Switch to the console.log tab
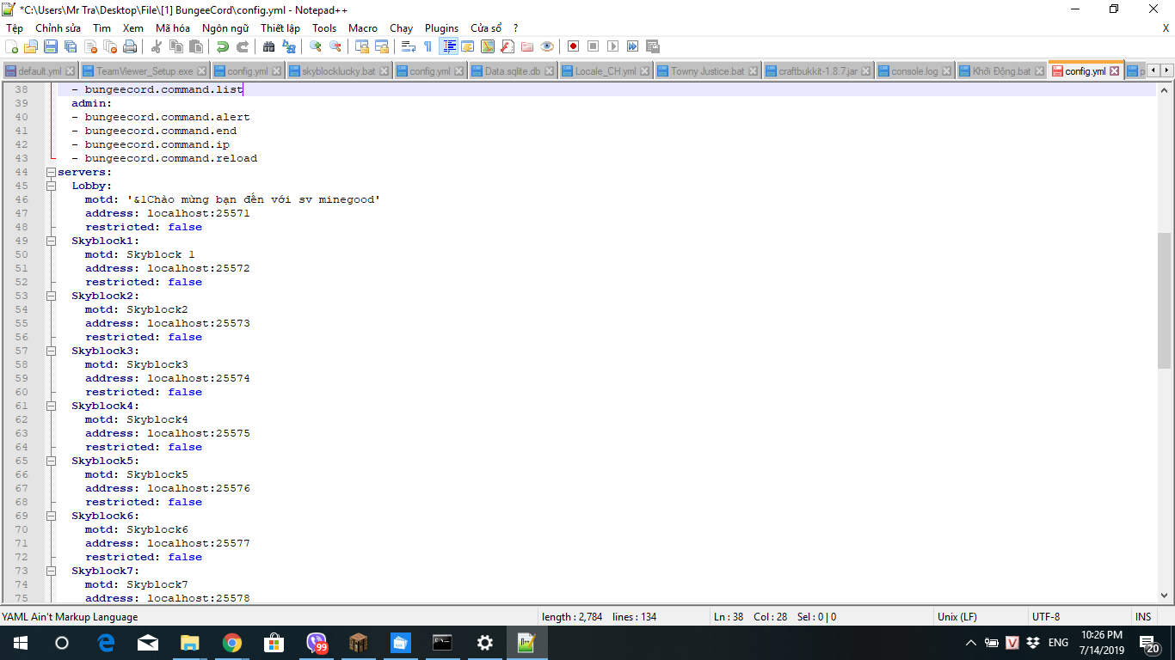The height and width of the screenshot is (660, 1175). pyautogui.click(x=914, y=71)
